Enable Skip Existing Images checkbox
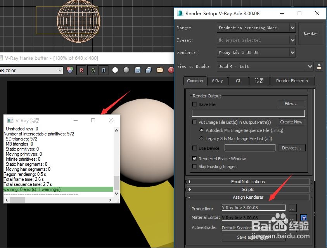 [x=195, y=166]
